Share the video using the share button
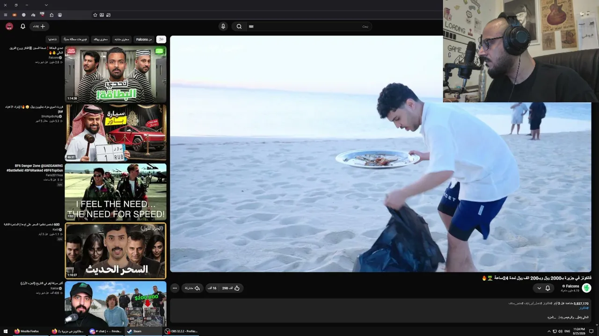 (x=192, y=288)
